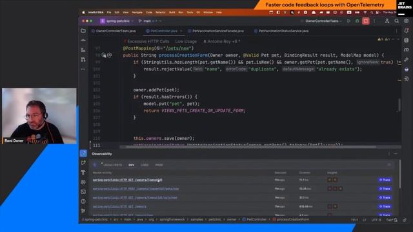Open the Navigate menu
Image resolution: width=413 pixels, height=232 pixels.
pos(137,12)
